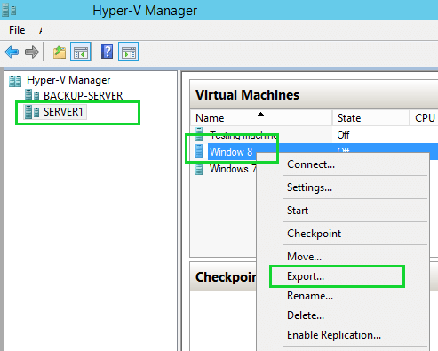Toggle the Show/Hide Action Pane icon
The height and width of the screenshot is (351, 438).
tap(128, 52)
